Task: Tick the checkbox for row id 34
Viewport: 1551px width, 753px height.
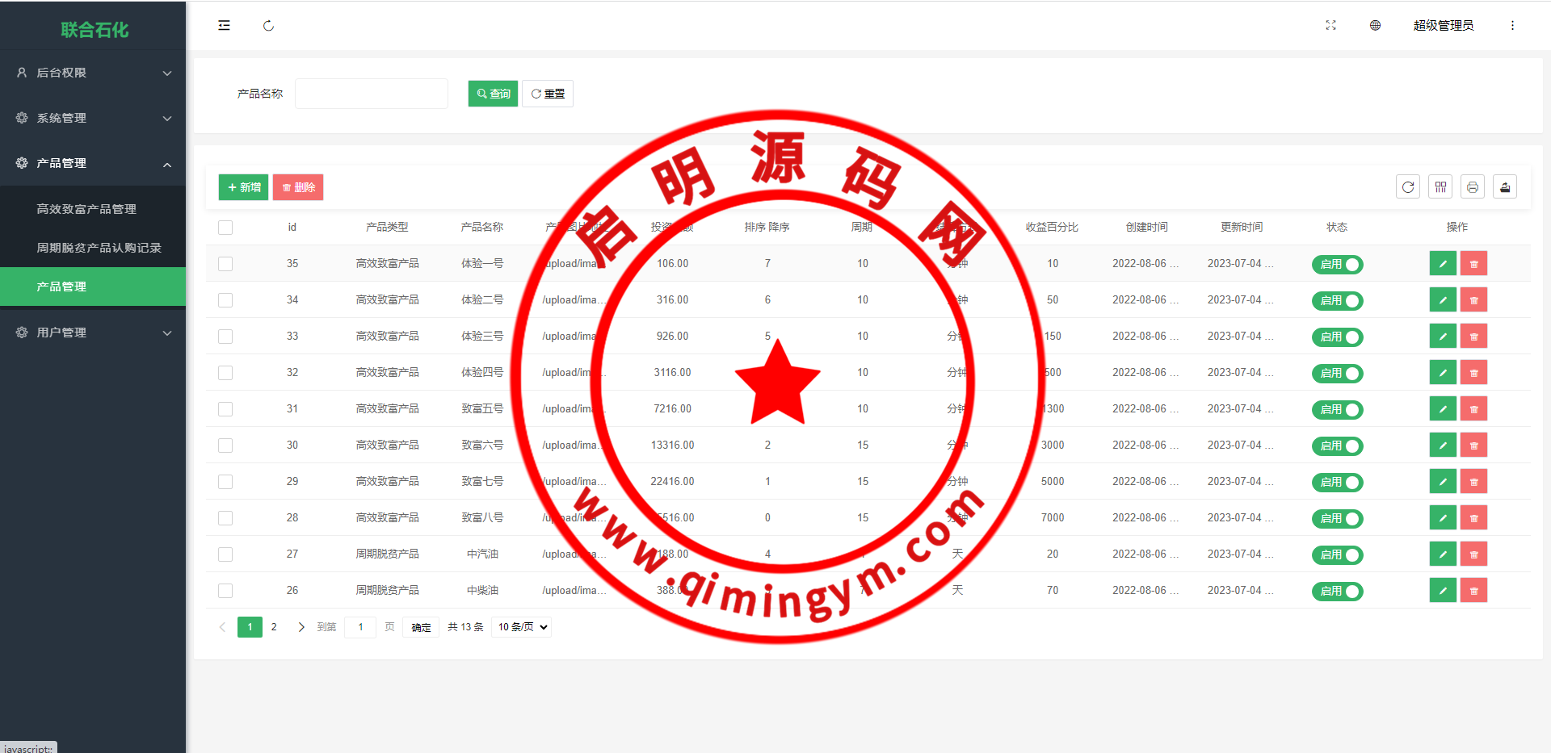Action: 225,300
